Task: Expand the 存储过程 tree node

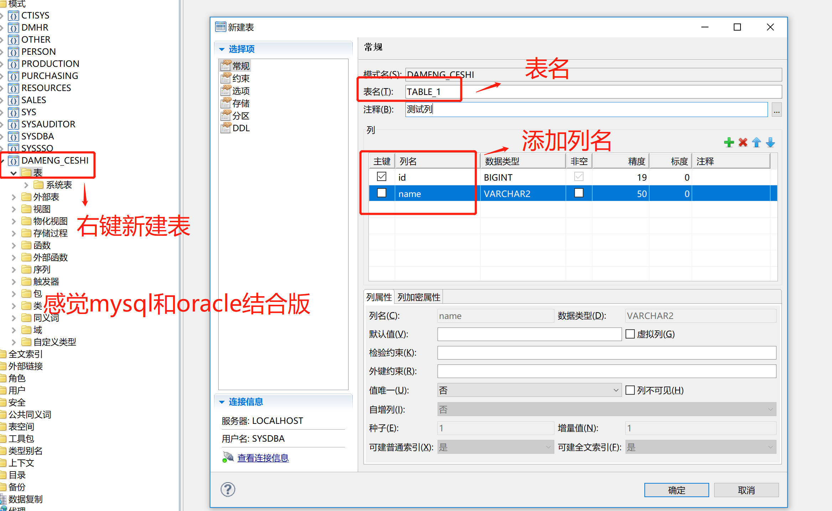Action: click(x=14, y=233)
